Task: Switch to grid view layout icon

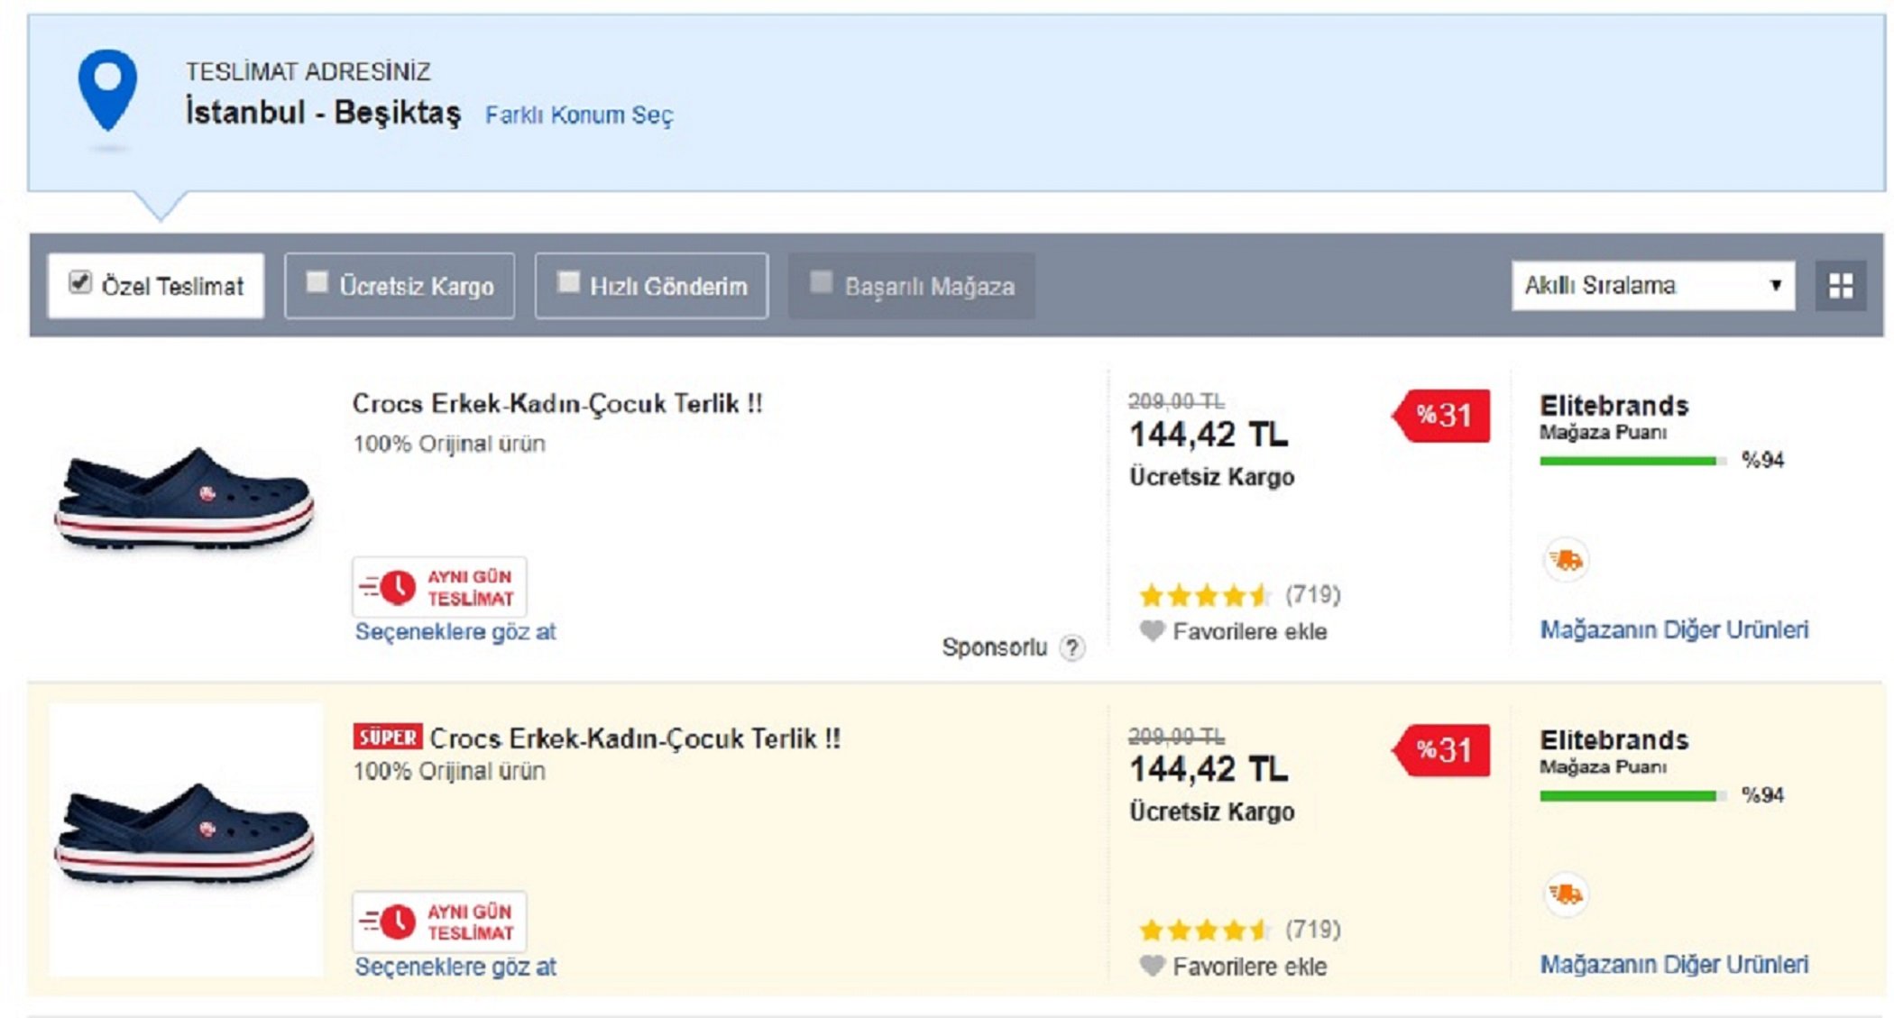Action: [1841, 286]
